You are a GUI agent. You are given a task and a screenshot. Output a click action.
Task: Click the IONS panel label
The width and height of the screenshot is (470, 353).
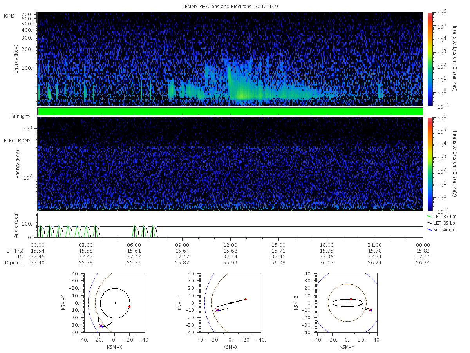click(x=9, y=16)
